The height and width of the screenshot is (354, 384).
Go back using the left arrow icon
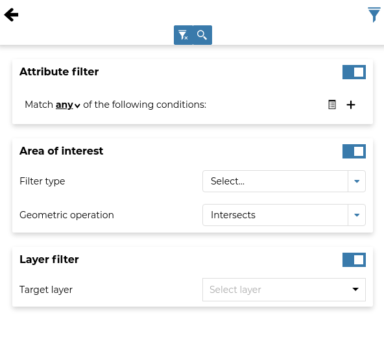pyautogui.click(x=11, y=15)
